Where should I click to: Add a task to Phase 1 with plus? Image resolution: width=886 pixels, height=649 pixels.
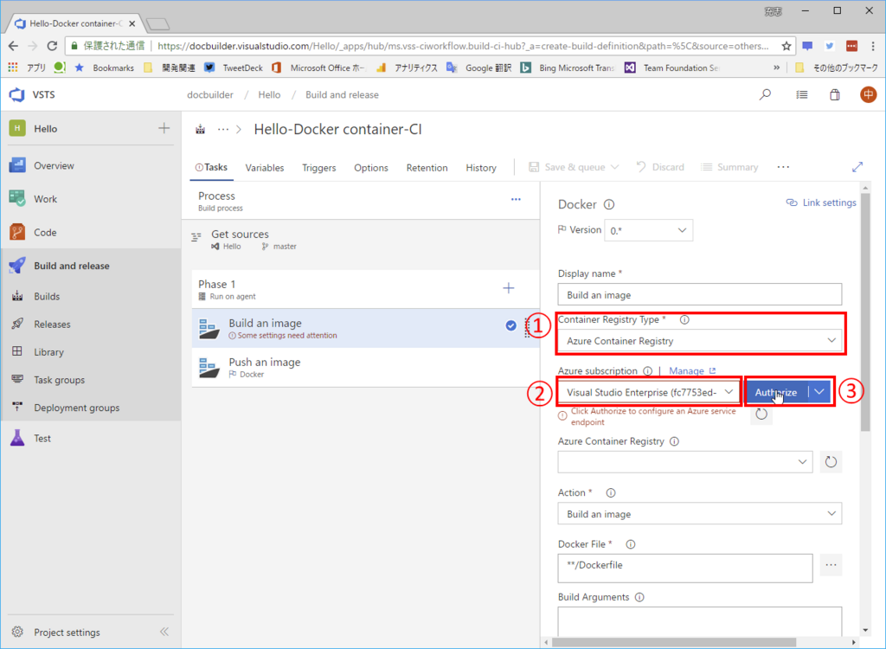click(509, 288)
